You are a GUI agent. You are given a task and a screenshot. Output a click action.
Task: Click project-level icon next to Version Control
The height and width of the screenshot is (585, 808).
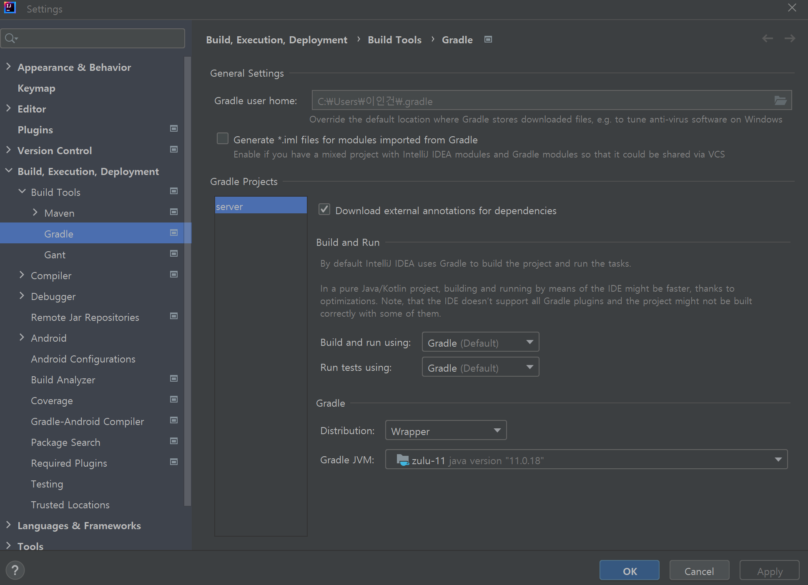click(x=174, y=150)
